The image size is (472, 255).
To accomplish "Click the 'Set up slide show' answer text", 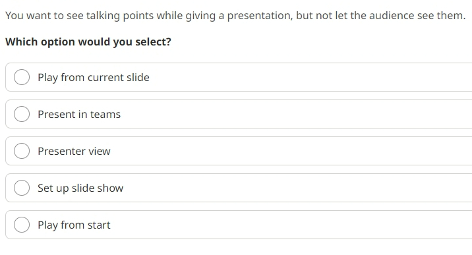I will pos(80,188).
